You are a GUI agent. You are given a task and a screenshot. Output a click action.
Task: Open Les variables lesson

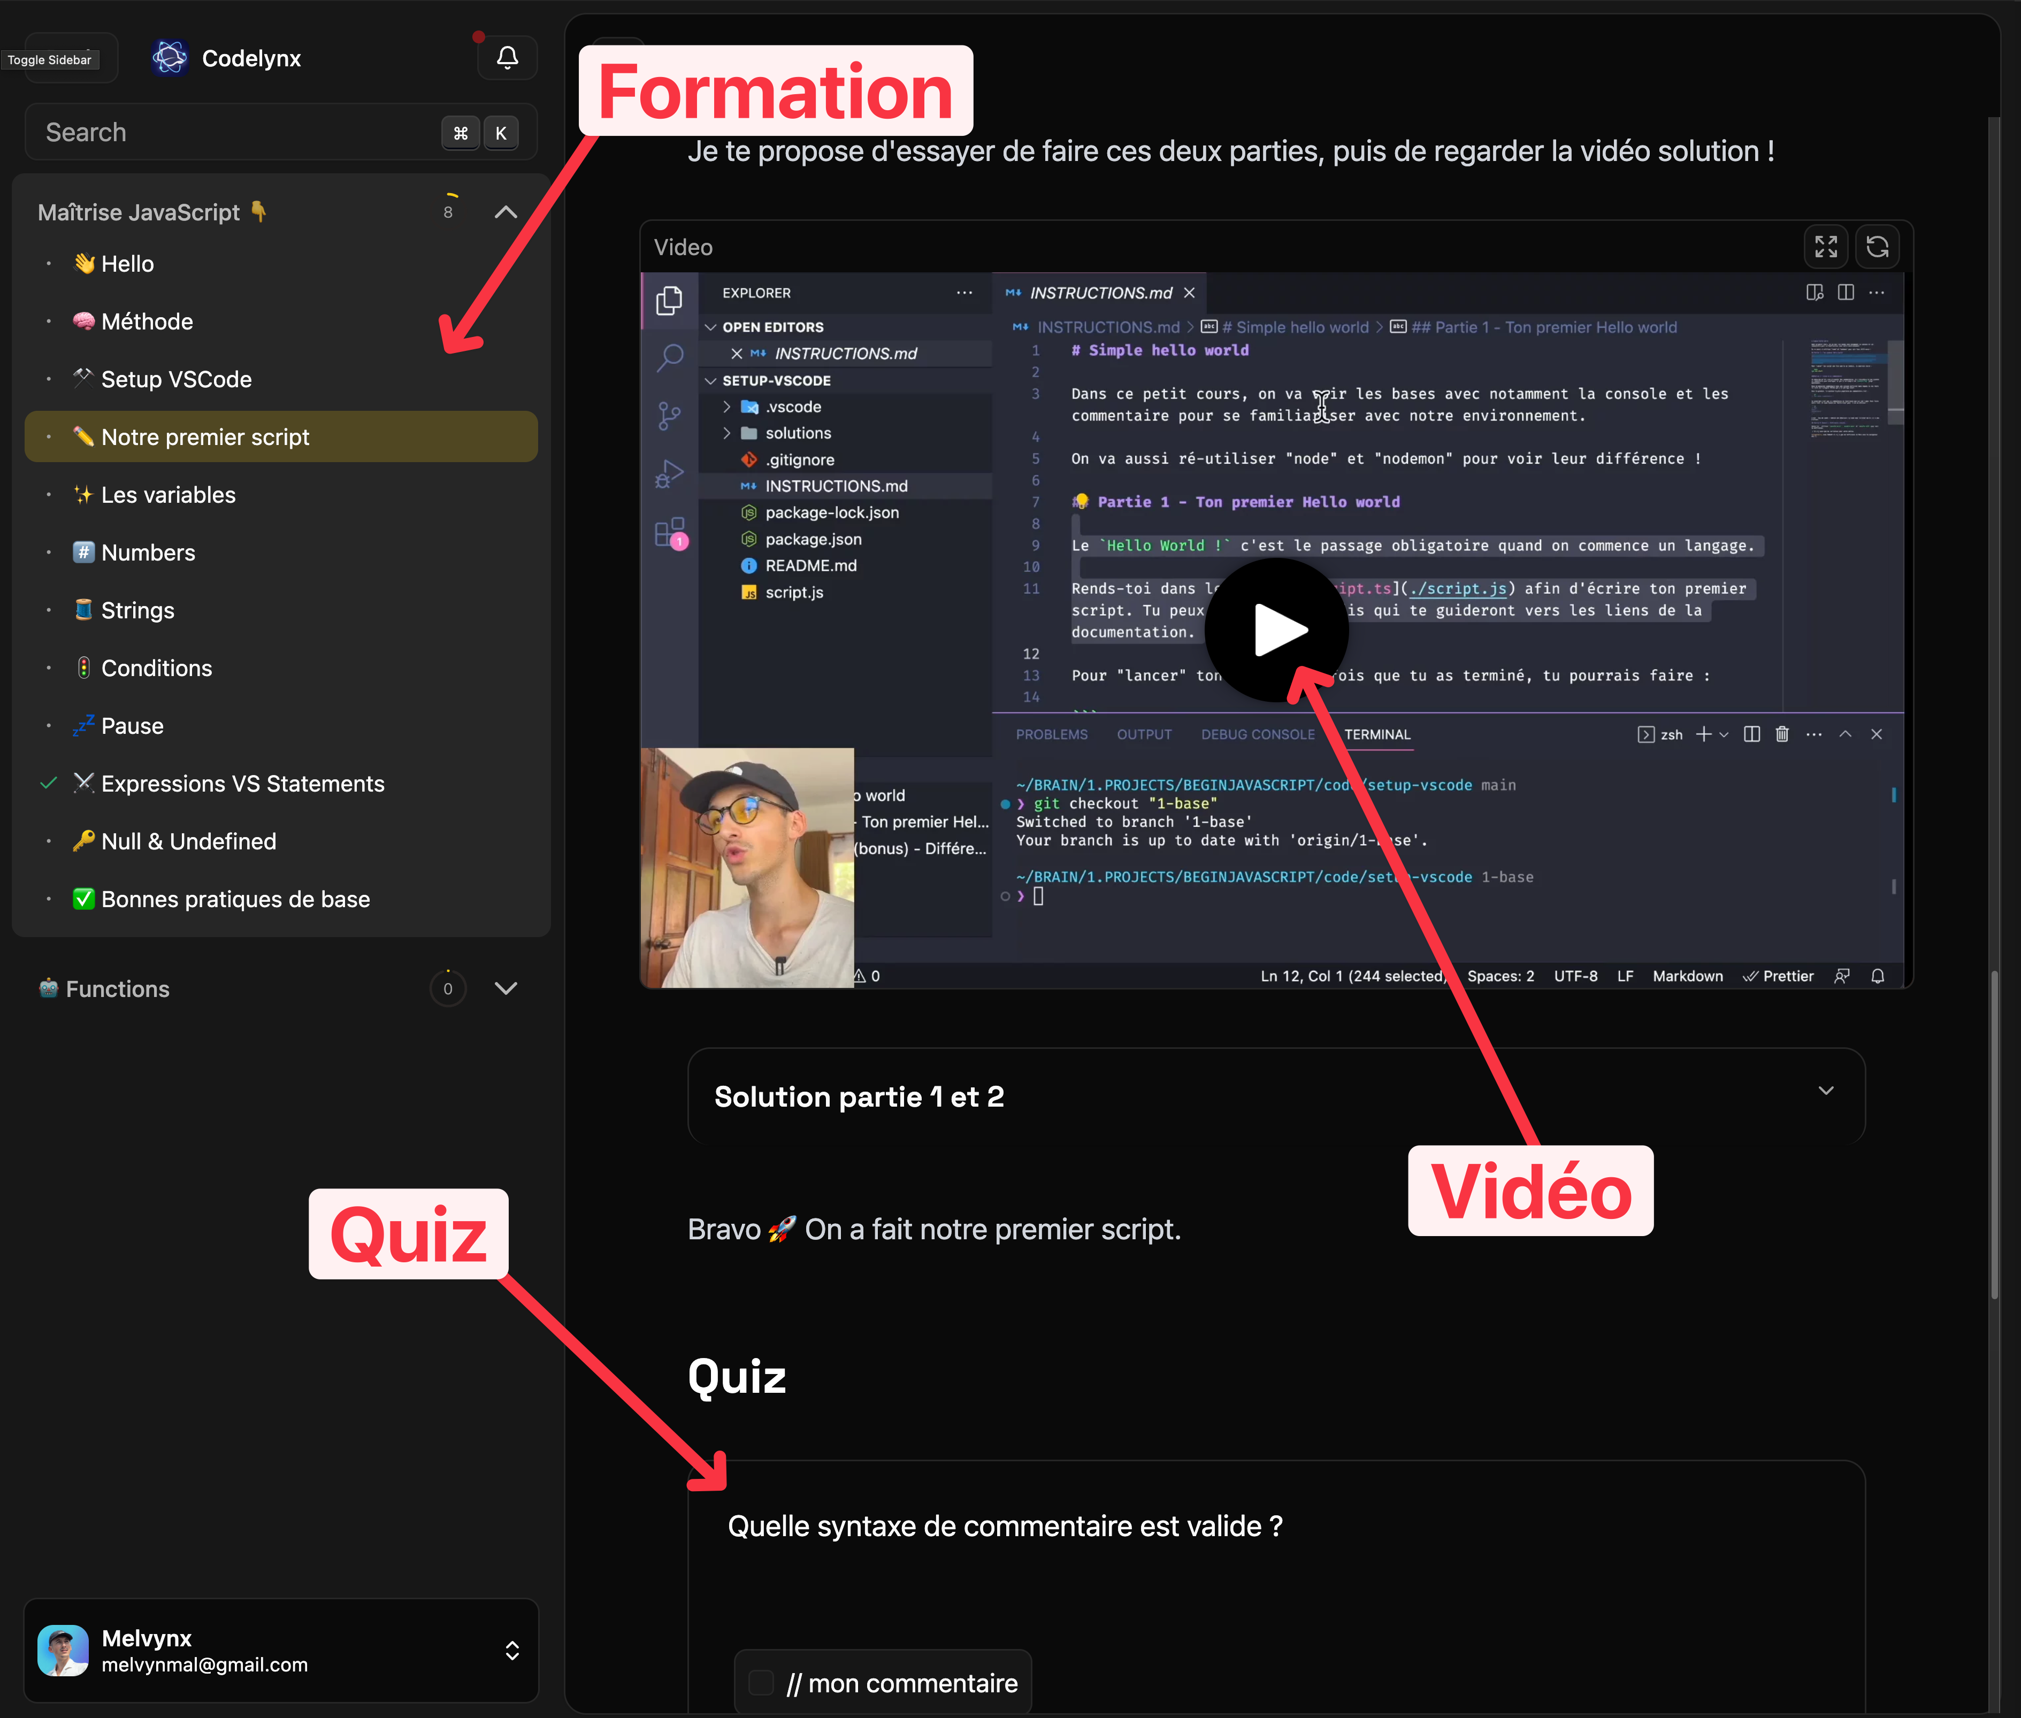coord(280,495)
